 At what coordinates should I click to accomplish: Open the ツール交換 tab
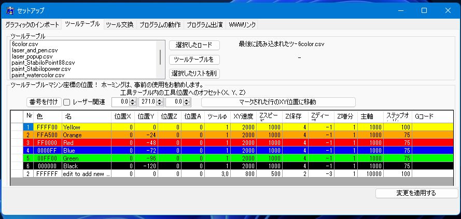(120, 25)
